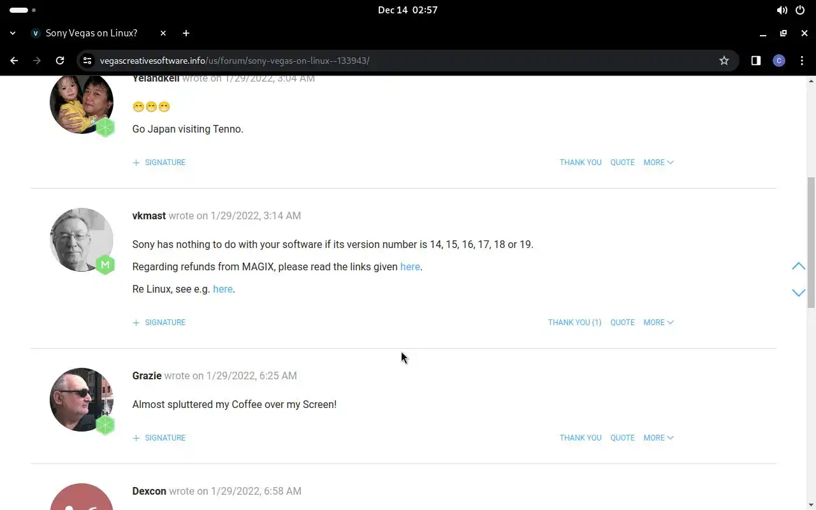Jump to previous post with up arrow

[x=798, y=266]
